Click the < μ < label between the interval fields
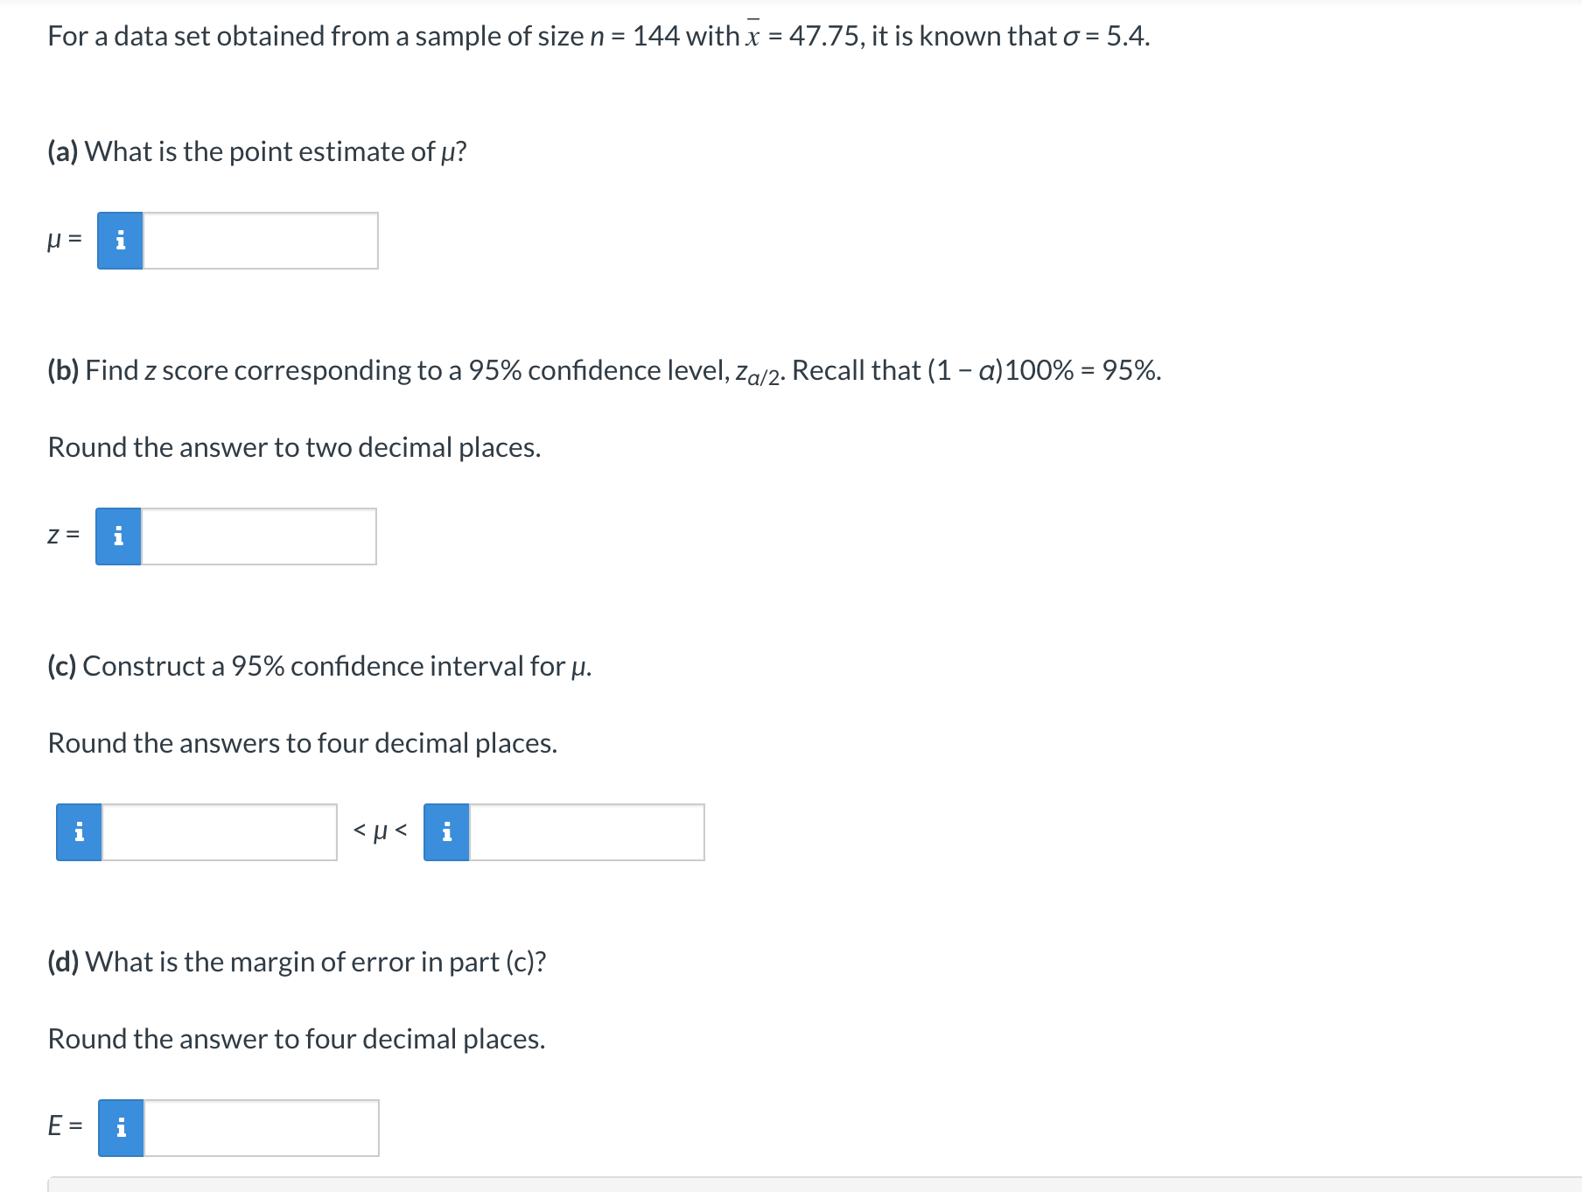The height and width of the screenshot is (1192, 1582). [379, 830]
